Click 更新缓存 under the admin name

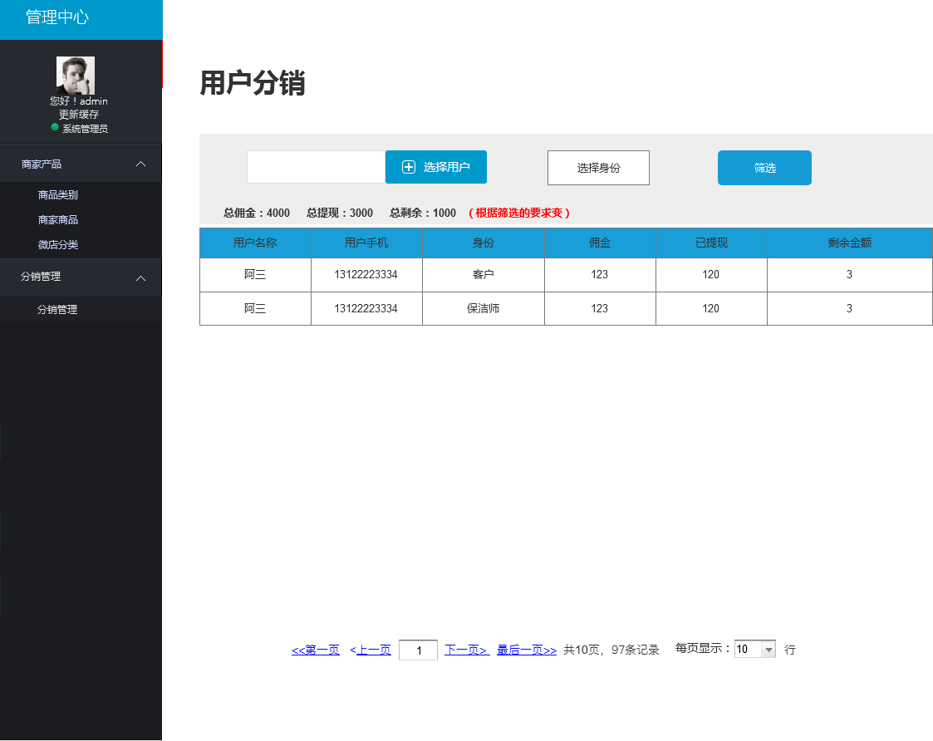coord(79,115)
